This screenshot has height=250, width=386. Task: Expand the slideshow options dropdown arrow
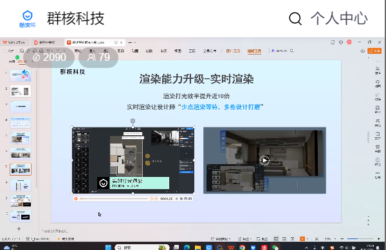(x=308, y=238)
